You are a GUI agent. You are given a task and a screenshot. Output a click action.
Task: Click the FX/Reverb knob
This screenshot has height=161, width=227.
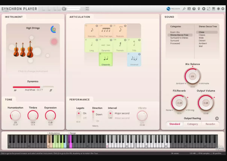(x=179, y=103)
